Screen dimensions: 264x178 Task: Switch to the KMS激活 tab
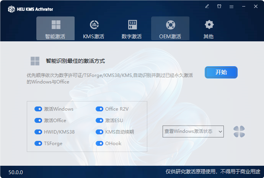point(94,28)
